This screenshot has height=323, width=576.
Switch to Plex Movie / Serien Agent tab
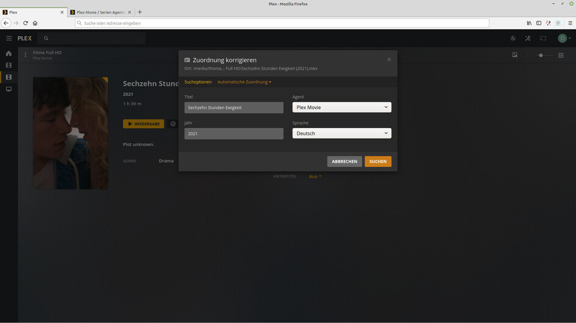pyautogui.click(x=100, y=12)
